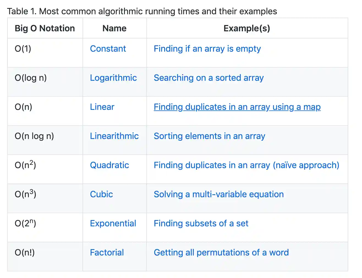Follow the Factorial link
Viewport: 362px width, 278px height.
107,252
